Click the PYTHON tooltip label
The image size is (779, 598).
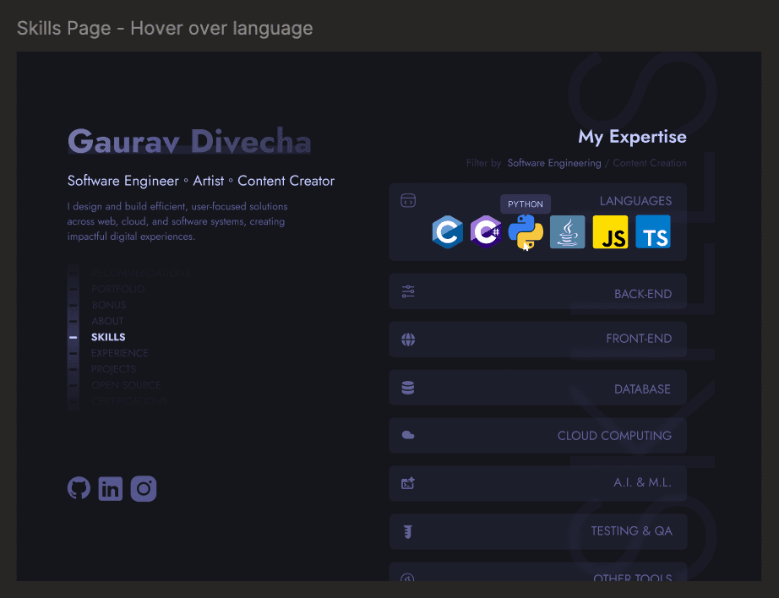click(x=526, y=204)
